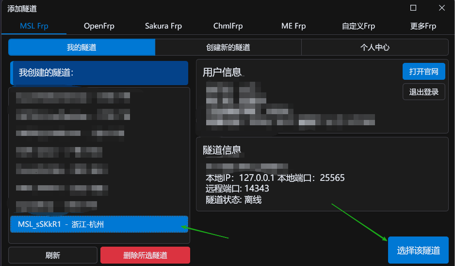Switch to the 自定义Frp tab
Viewport: 455px width, 266px height.
pos(358,26)
